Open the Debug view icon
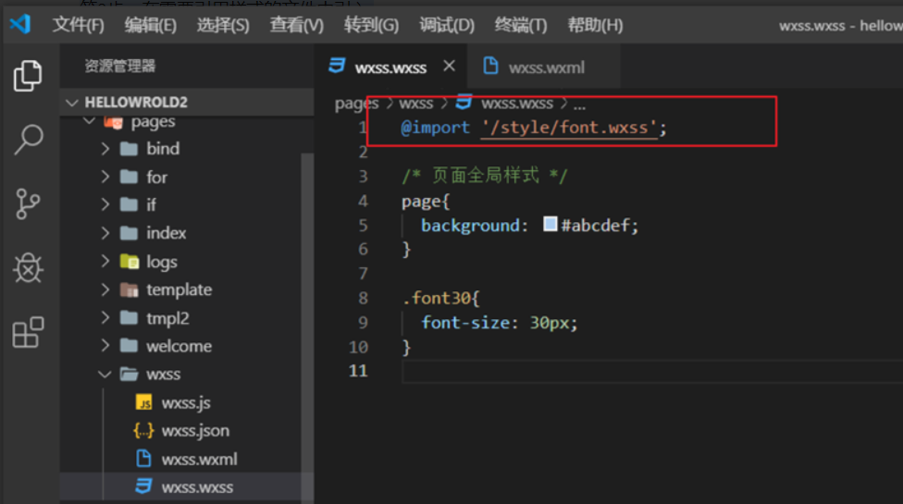Viewport: 903px width, 504px height. tap(28, 268)
